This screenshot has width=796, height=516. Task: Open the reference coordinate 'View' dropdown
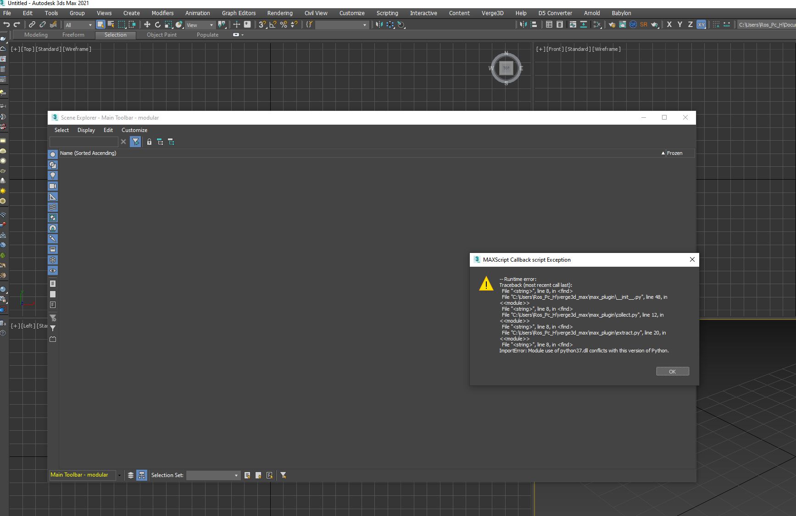[x=200, y=25]
